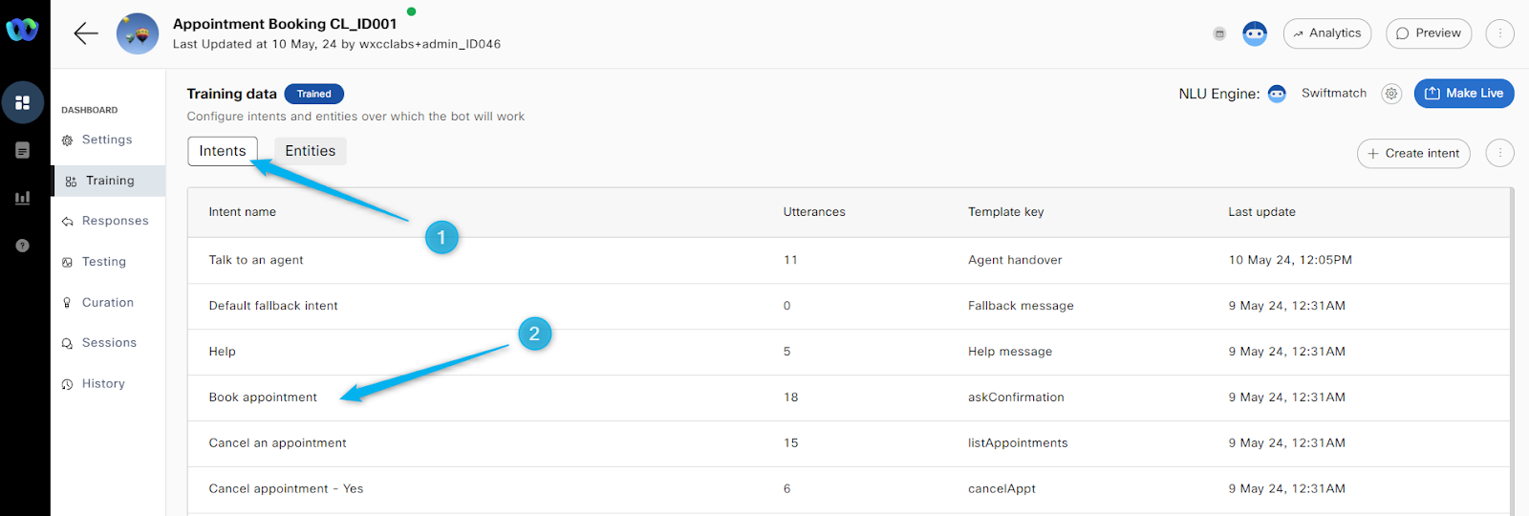Click the help question mark icon

click(x=23, y=246)
